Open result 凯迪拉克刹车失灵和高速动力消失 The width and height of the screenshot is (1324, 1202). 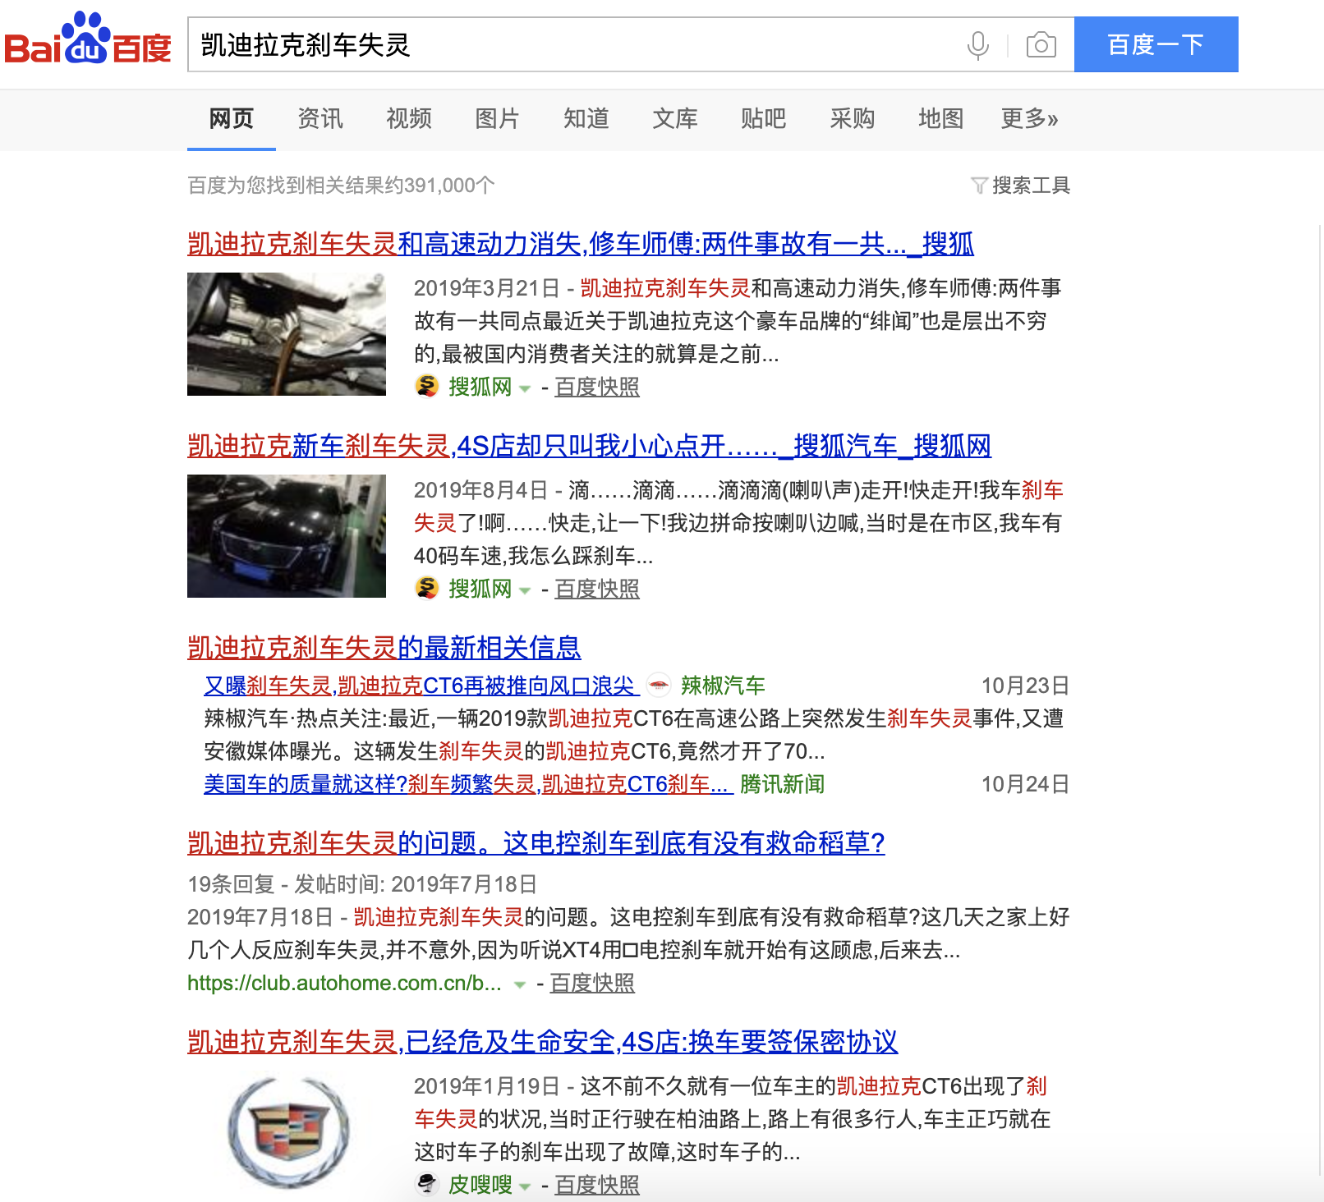[x=581, y=244]
